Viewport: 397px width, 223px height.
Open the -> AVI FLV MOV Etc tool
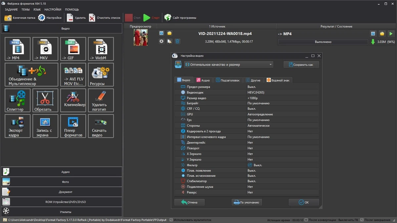73,75
